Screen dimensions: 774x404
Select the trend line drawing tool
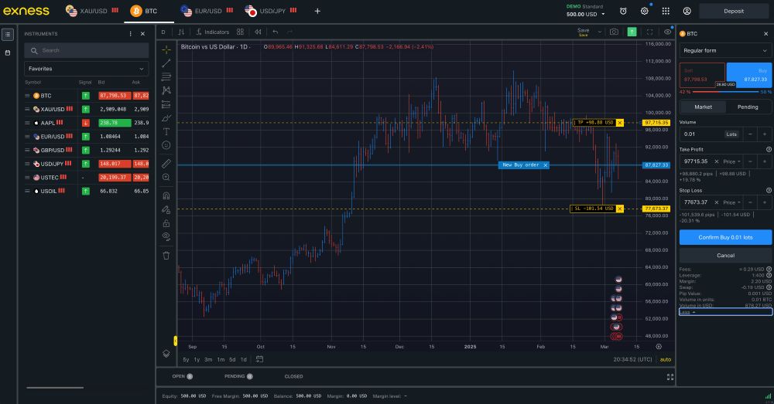[x=166, y=63]
